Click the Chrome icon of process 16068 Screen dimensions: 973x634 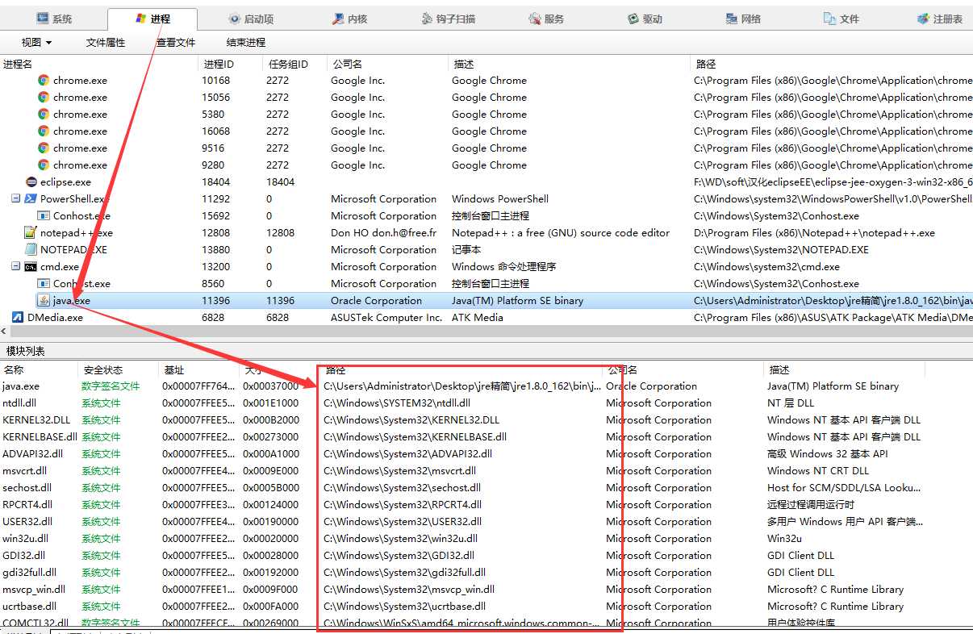[44, 131]
